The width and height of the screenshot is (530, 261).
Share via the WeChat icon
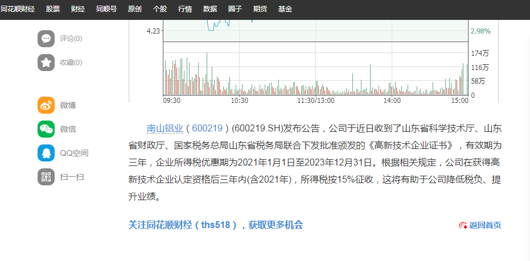pos(46,129)
